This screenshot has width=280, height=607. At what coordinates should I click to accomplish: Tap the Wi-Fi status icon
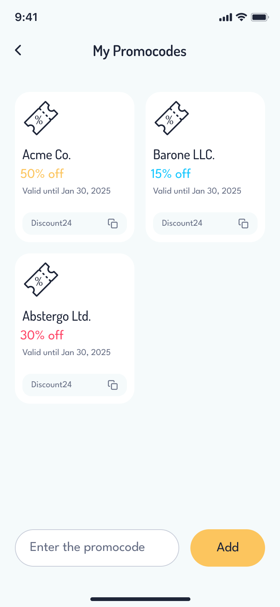click(x=242, y=17)
